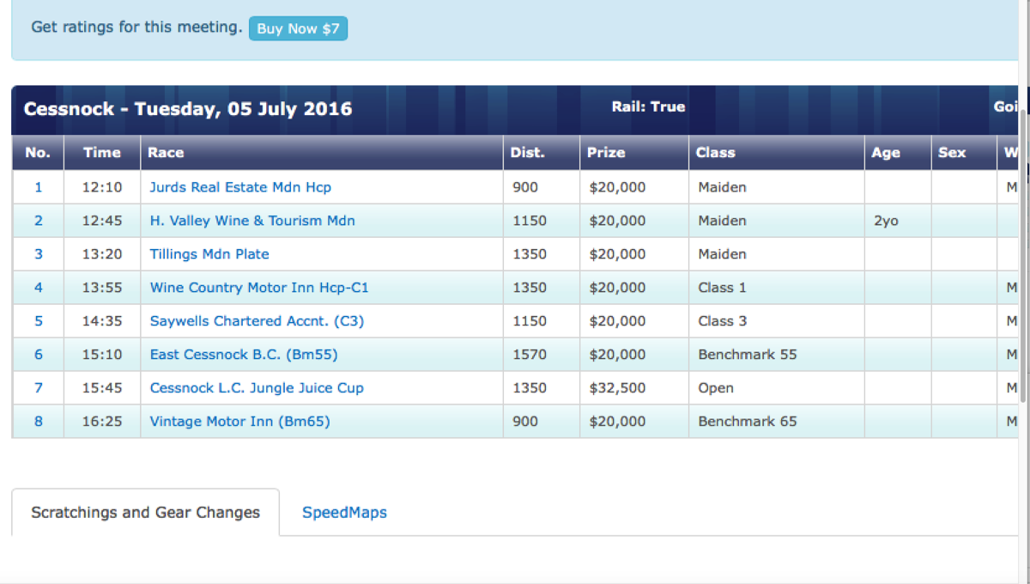Open the Jurds Real Estate Mdn Hcp race
This screenshot has width=1030, height=584.
click(x=240, y=187)
